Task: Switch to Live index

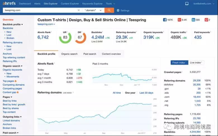Action: 196,63
